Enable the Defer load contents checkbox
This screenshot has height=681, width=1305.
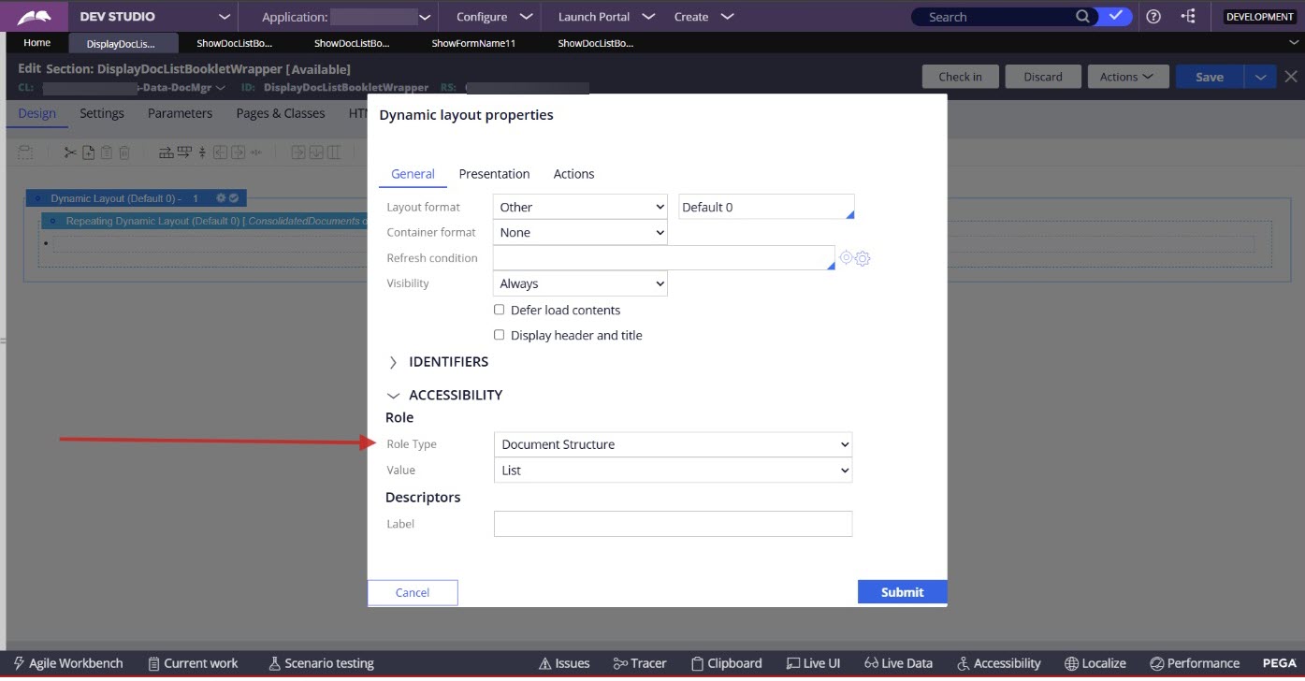[x=500, y=310]
